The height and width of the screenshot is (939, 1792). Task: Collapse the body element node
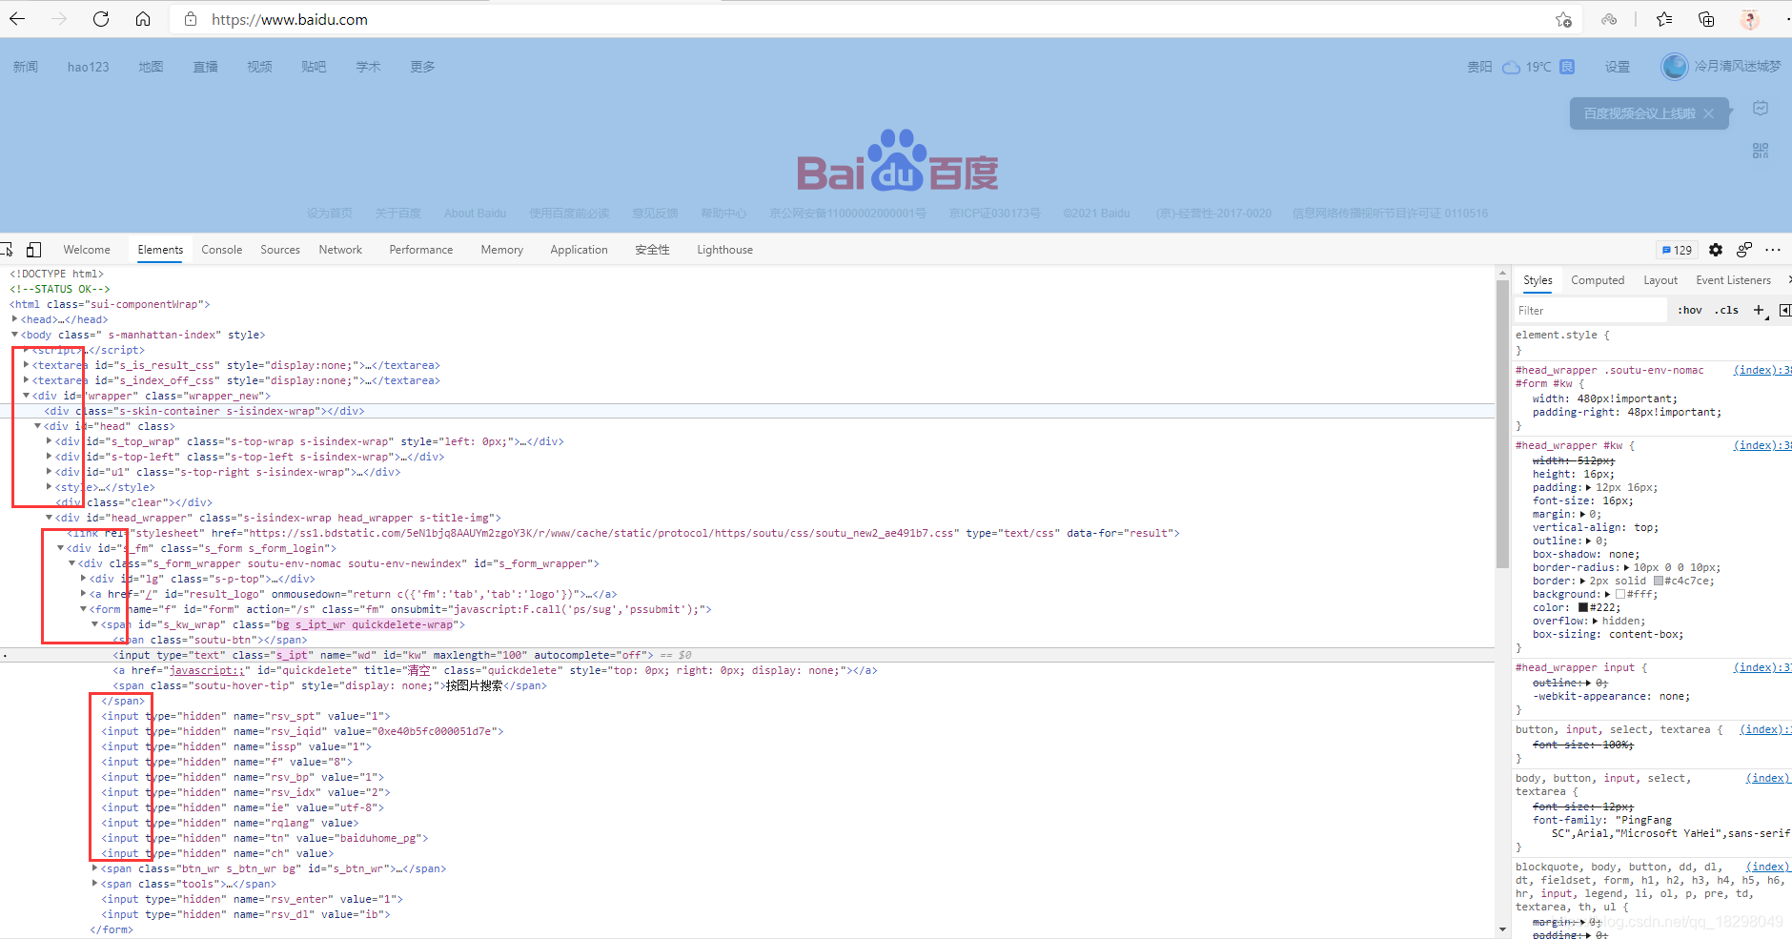tap(15, 335)
